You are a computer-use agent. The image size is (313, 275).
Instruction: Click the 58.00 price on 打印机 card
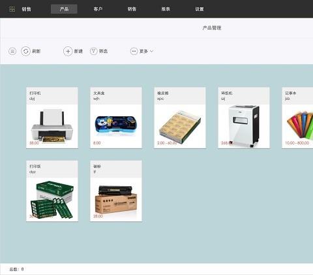(x=34, y=143)
